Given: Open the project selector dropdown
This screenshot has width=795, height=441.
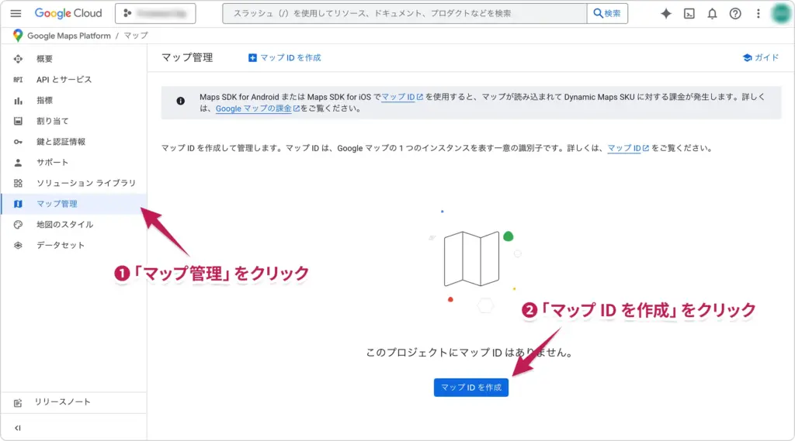Looking at the screenshot, I should (155, 14).
